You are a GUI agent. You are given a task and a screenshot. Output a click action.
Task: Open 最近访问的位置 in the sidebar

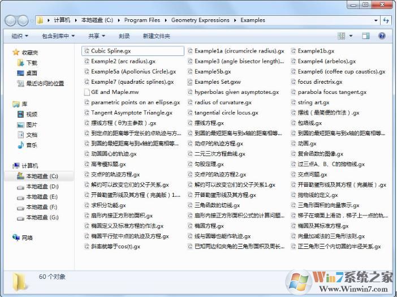[x=41, y=83]
